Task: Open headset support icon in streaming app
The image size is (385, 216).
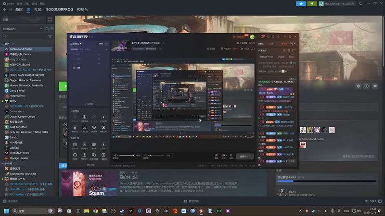Action: (x=268, y=37)
